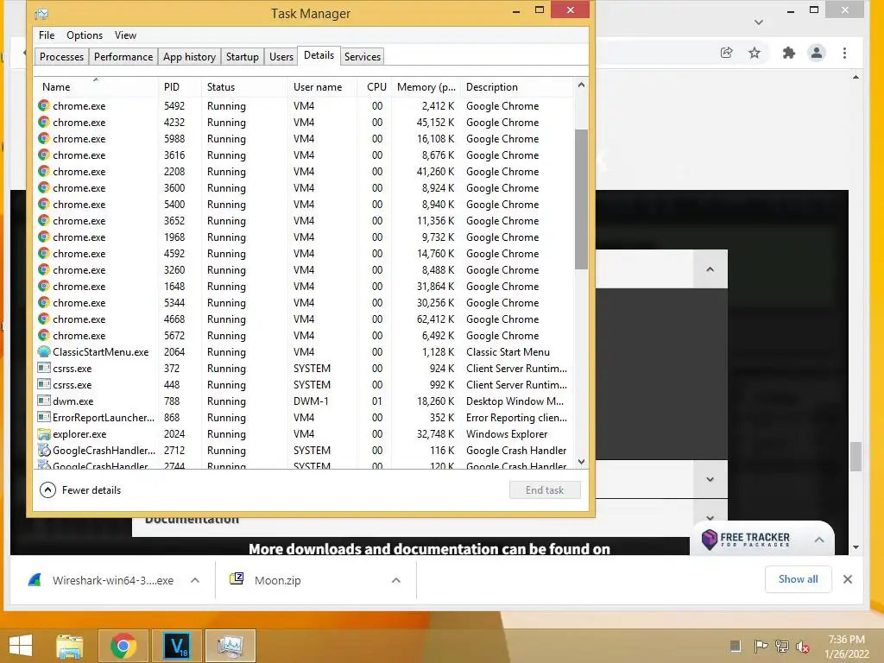Switch to Chrome on the taskbar
This screenshot has width=884, height=663.
tap(123, 646)
